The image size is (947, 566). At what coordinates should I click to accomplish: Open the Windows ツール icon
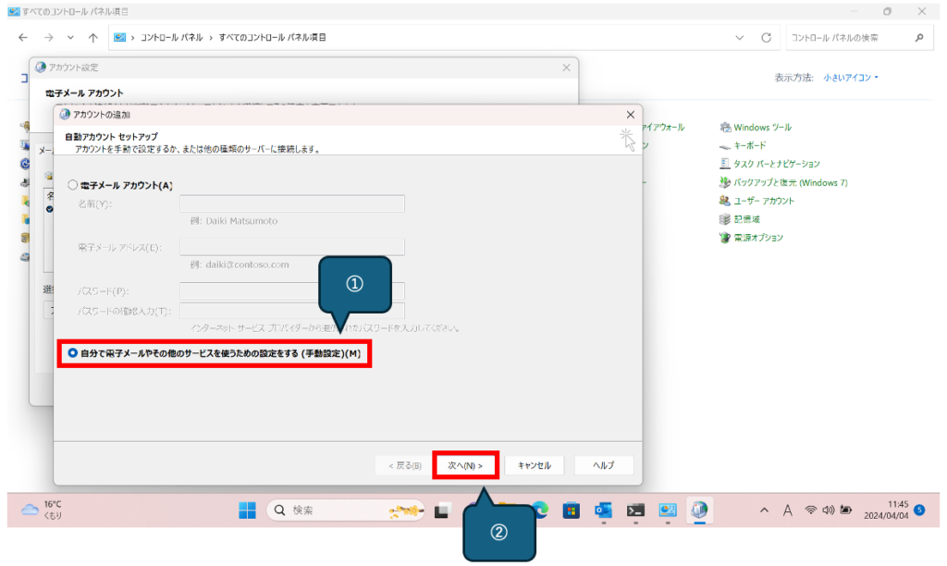(726, 127)
